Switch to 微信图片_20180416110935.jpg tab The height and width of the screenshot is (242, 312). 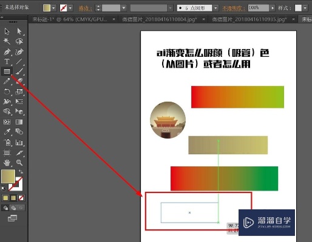pyautogui.click(x=249, y=19)
